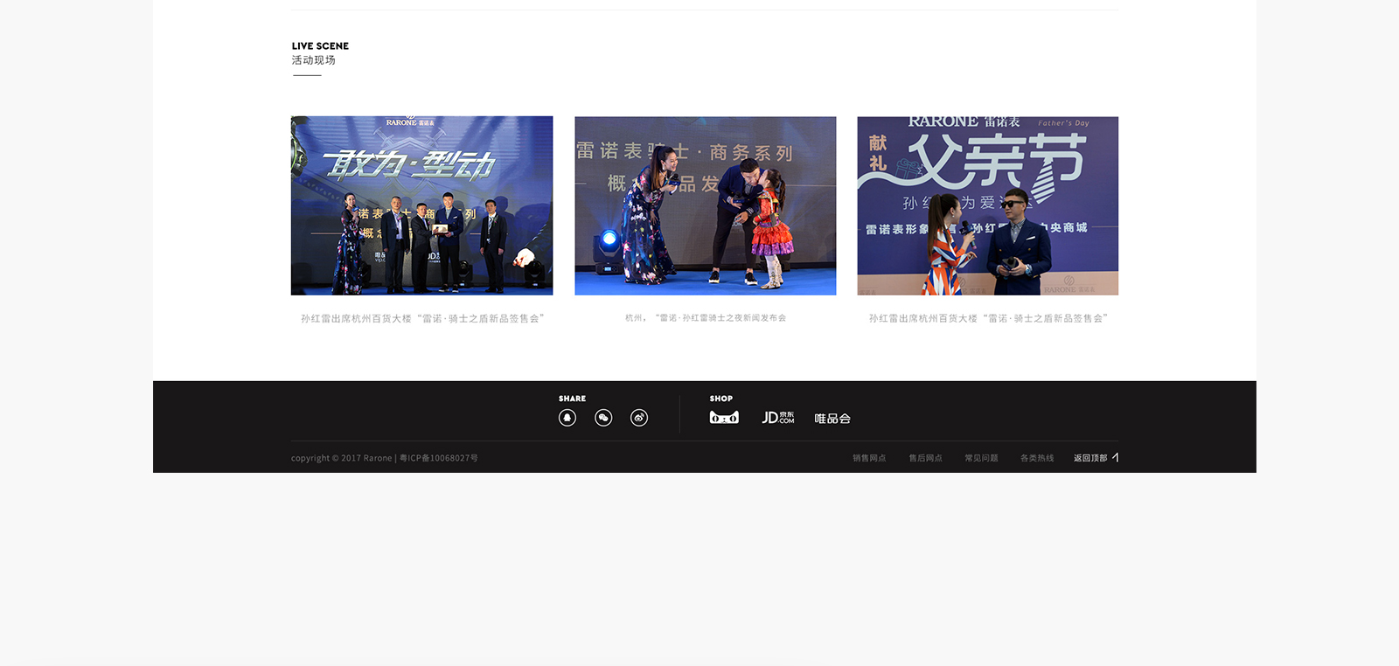Image resolution: width=1399 pixels, height=666 pixels.
Task: Open the 唯品会 shop logo
Action: (x=832, y=419)
